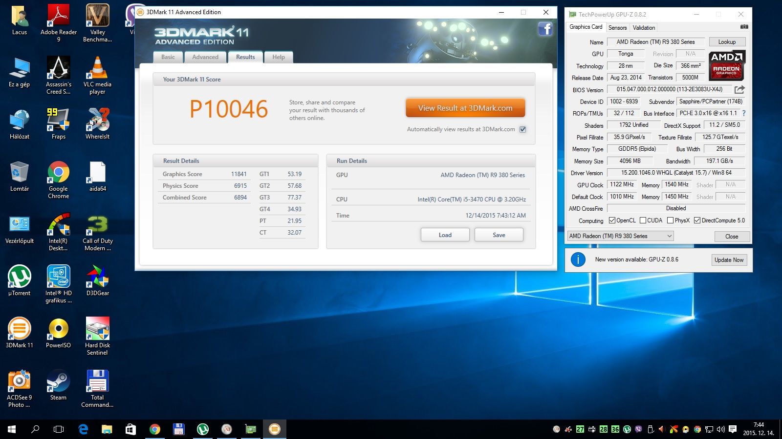Open the Windows Start menu
The image size is (782, 439).
tap(12, 429)
